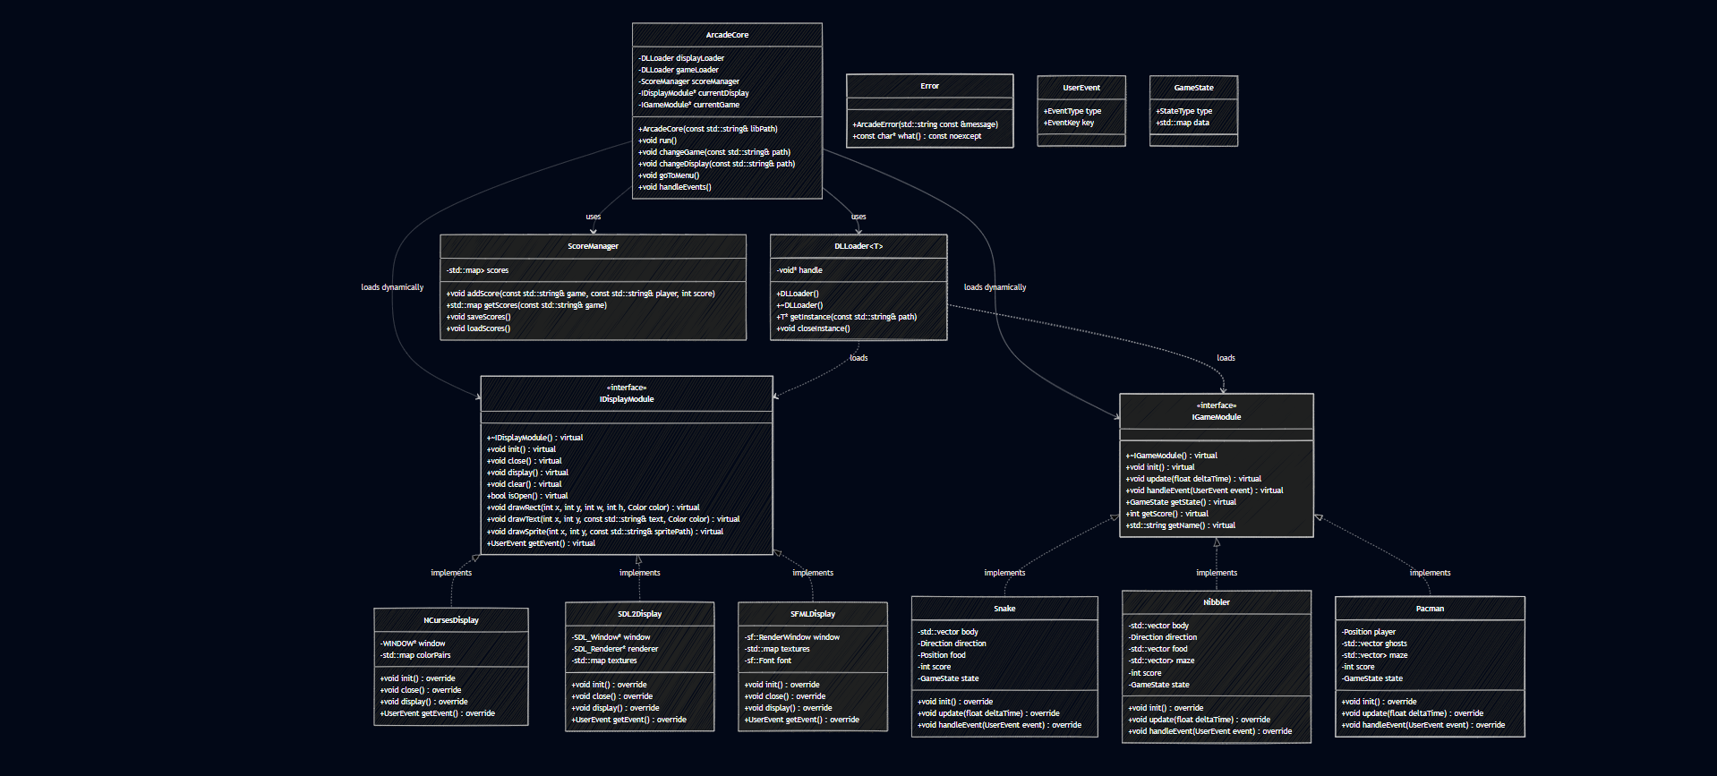Image resolution: width=1717 pixels, height=776 pixels.
Task: Select the Snake class header
Action: coord(1004,609)
